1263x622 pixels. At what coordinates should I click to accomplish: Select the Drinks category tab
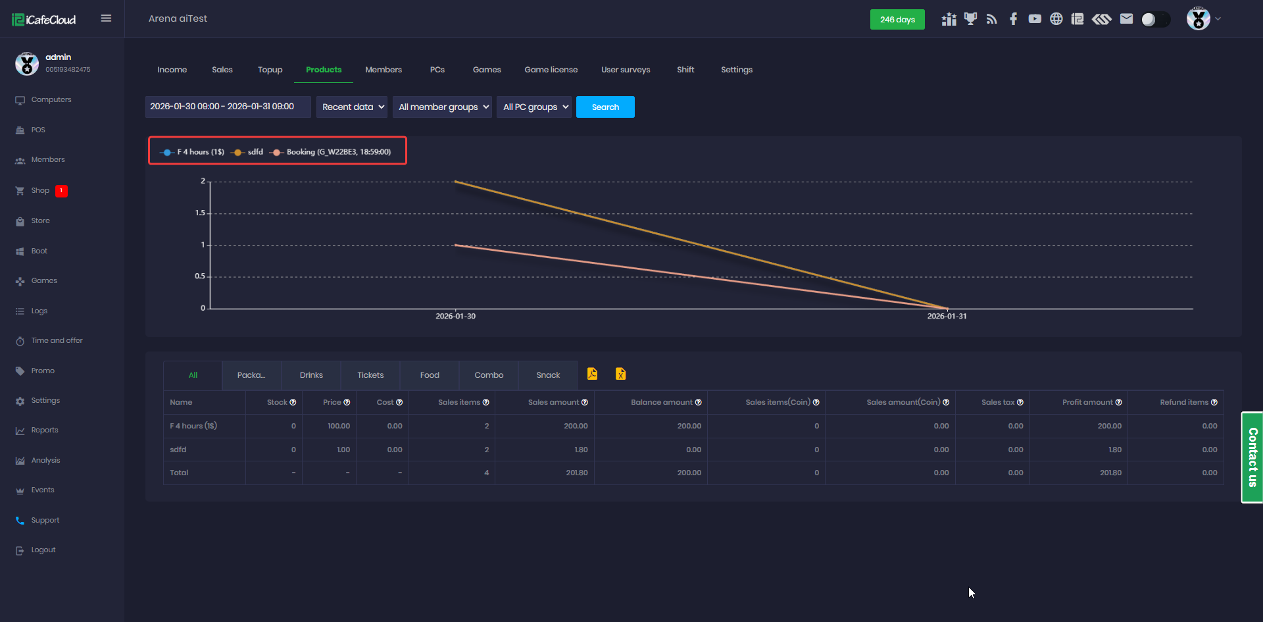[311, 375]
